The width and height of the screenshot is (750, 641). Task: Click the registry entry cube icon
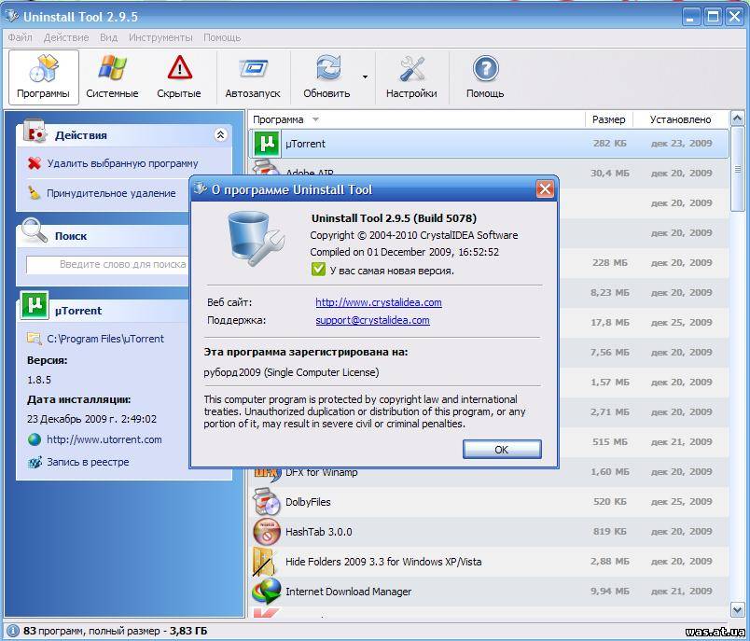click(x=35, y=463)
